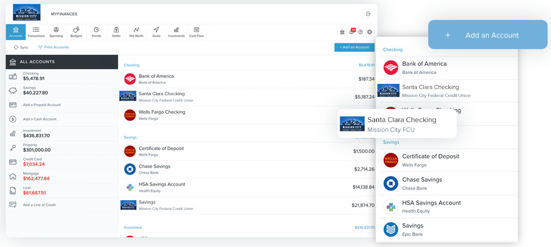Open the Goals arrow icon tab
The width and height of the screenshot is (551, 247).
click(x=156, y=32)
